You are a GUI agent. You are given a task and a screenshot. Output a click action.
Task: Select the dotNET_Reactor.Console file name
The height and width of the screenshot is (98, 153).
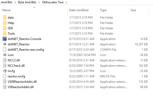tap(25, 39)
